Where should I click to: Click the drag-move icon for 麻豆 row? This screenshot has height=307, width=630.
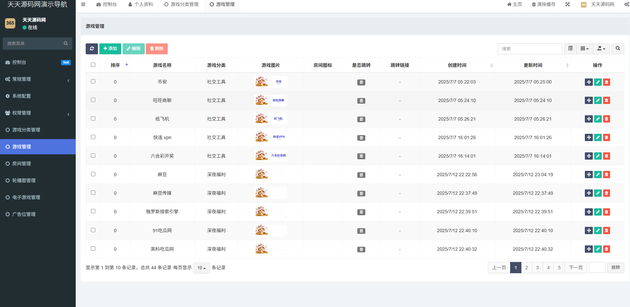click(588, 175)
